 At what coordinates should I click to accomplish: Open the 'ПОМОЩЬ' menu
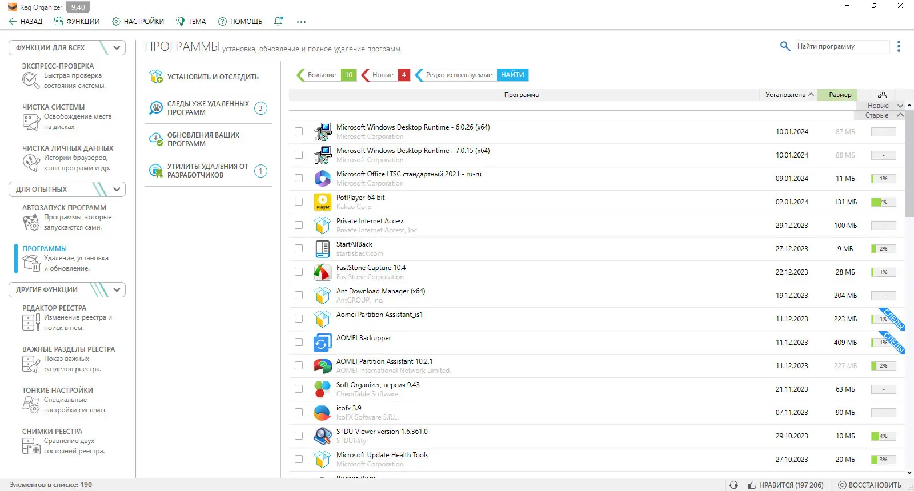240,22
